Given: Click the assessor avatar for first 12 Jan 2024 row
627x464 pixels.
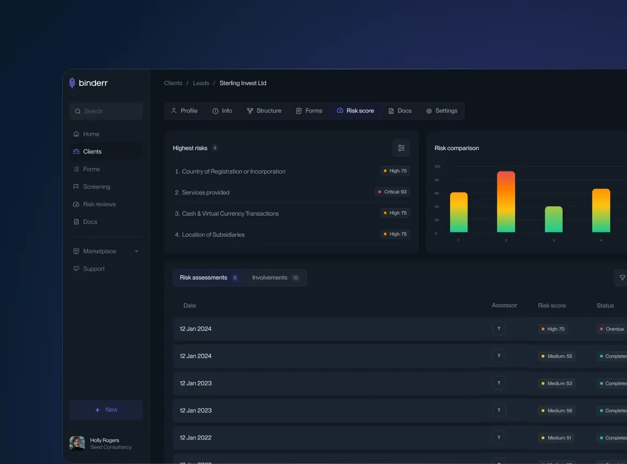Looking at the screenshot, I should (x=499, y=329).
